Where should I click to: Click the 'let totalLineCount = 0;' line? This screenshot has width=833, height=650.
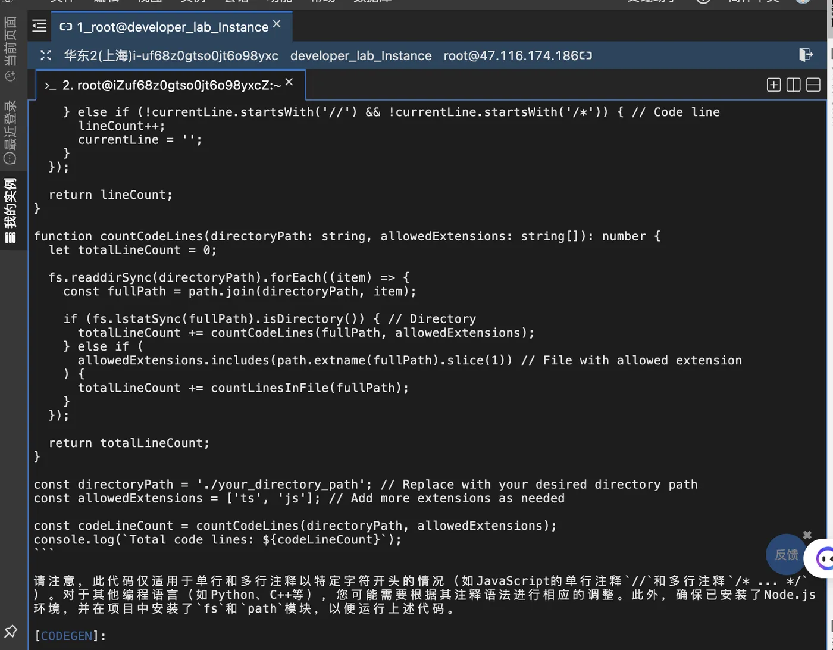pos(133,250)
